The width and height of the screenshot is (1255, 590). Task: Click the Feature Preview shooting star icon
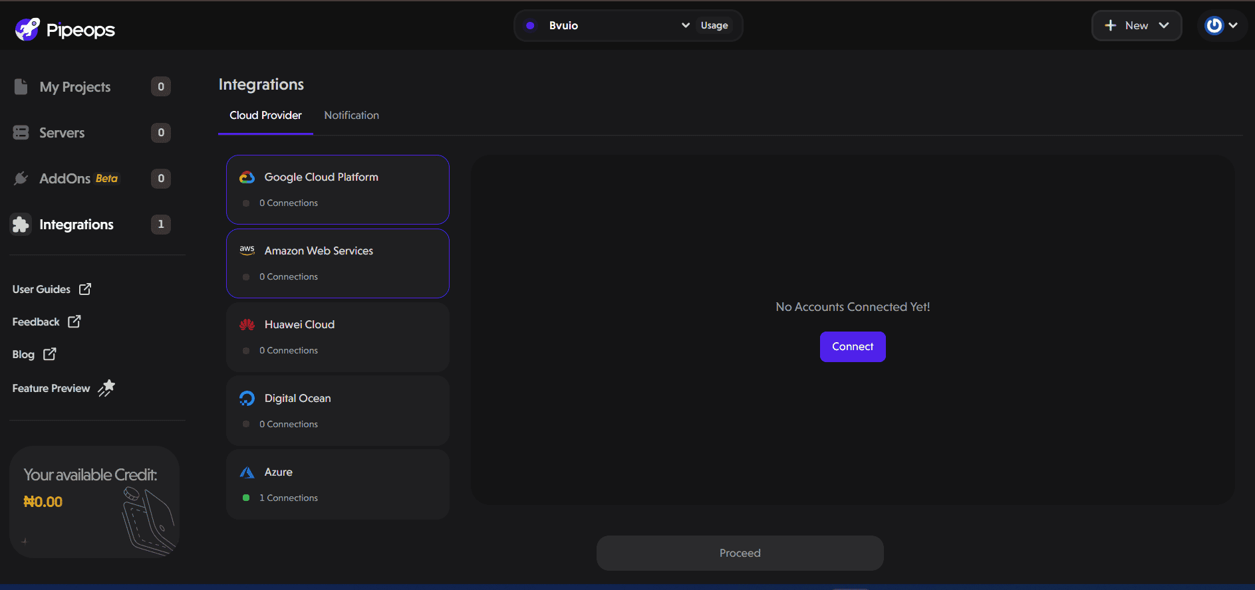(x=106, y=388)
